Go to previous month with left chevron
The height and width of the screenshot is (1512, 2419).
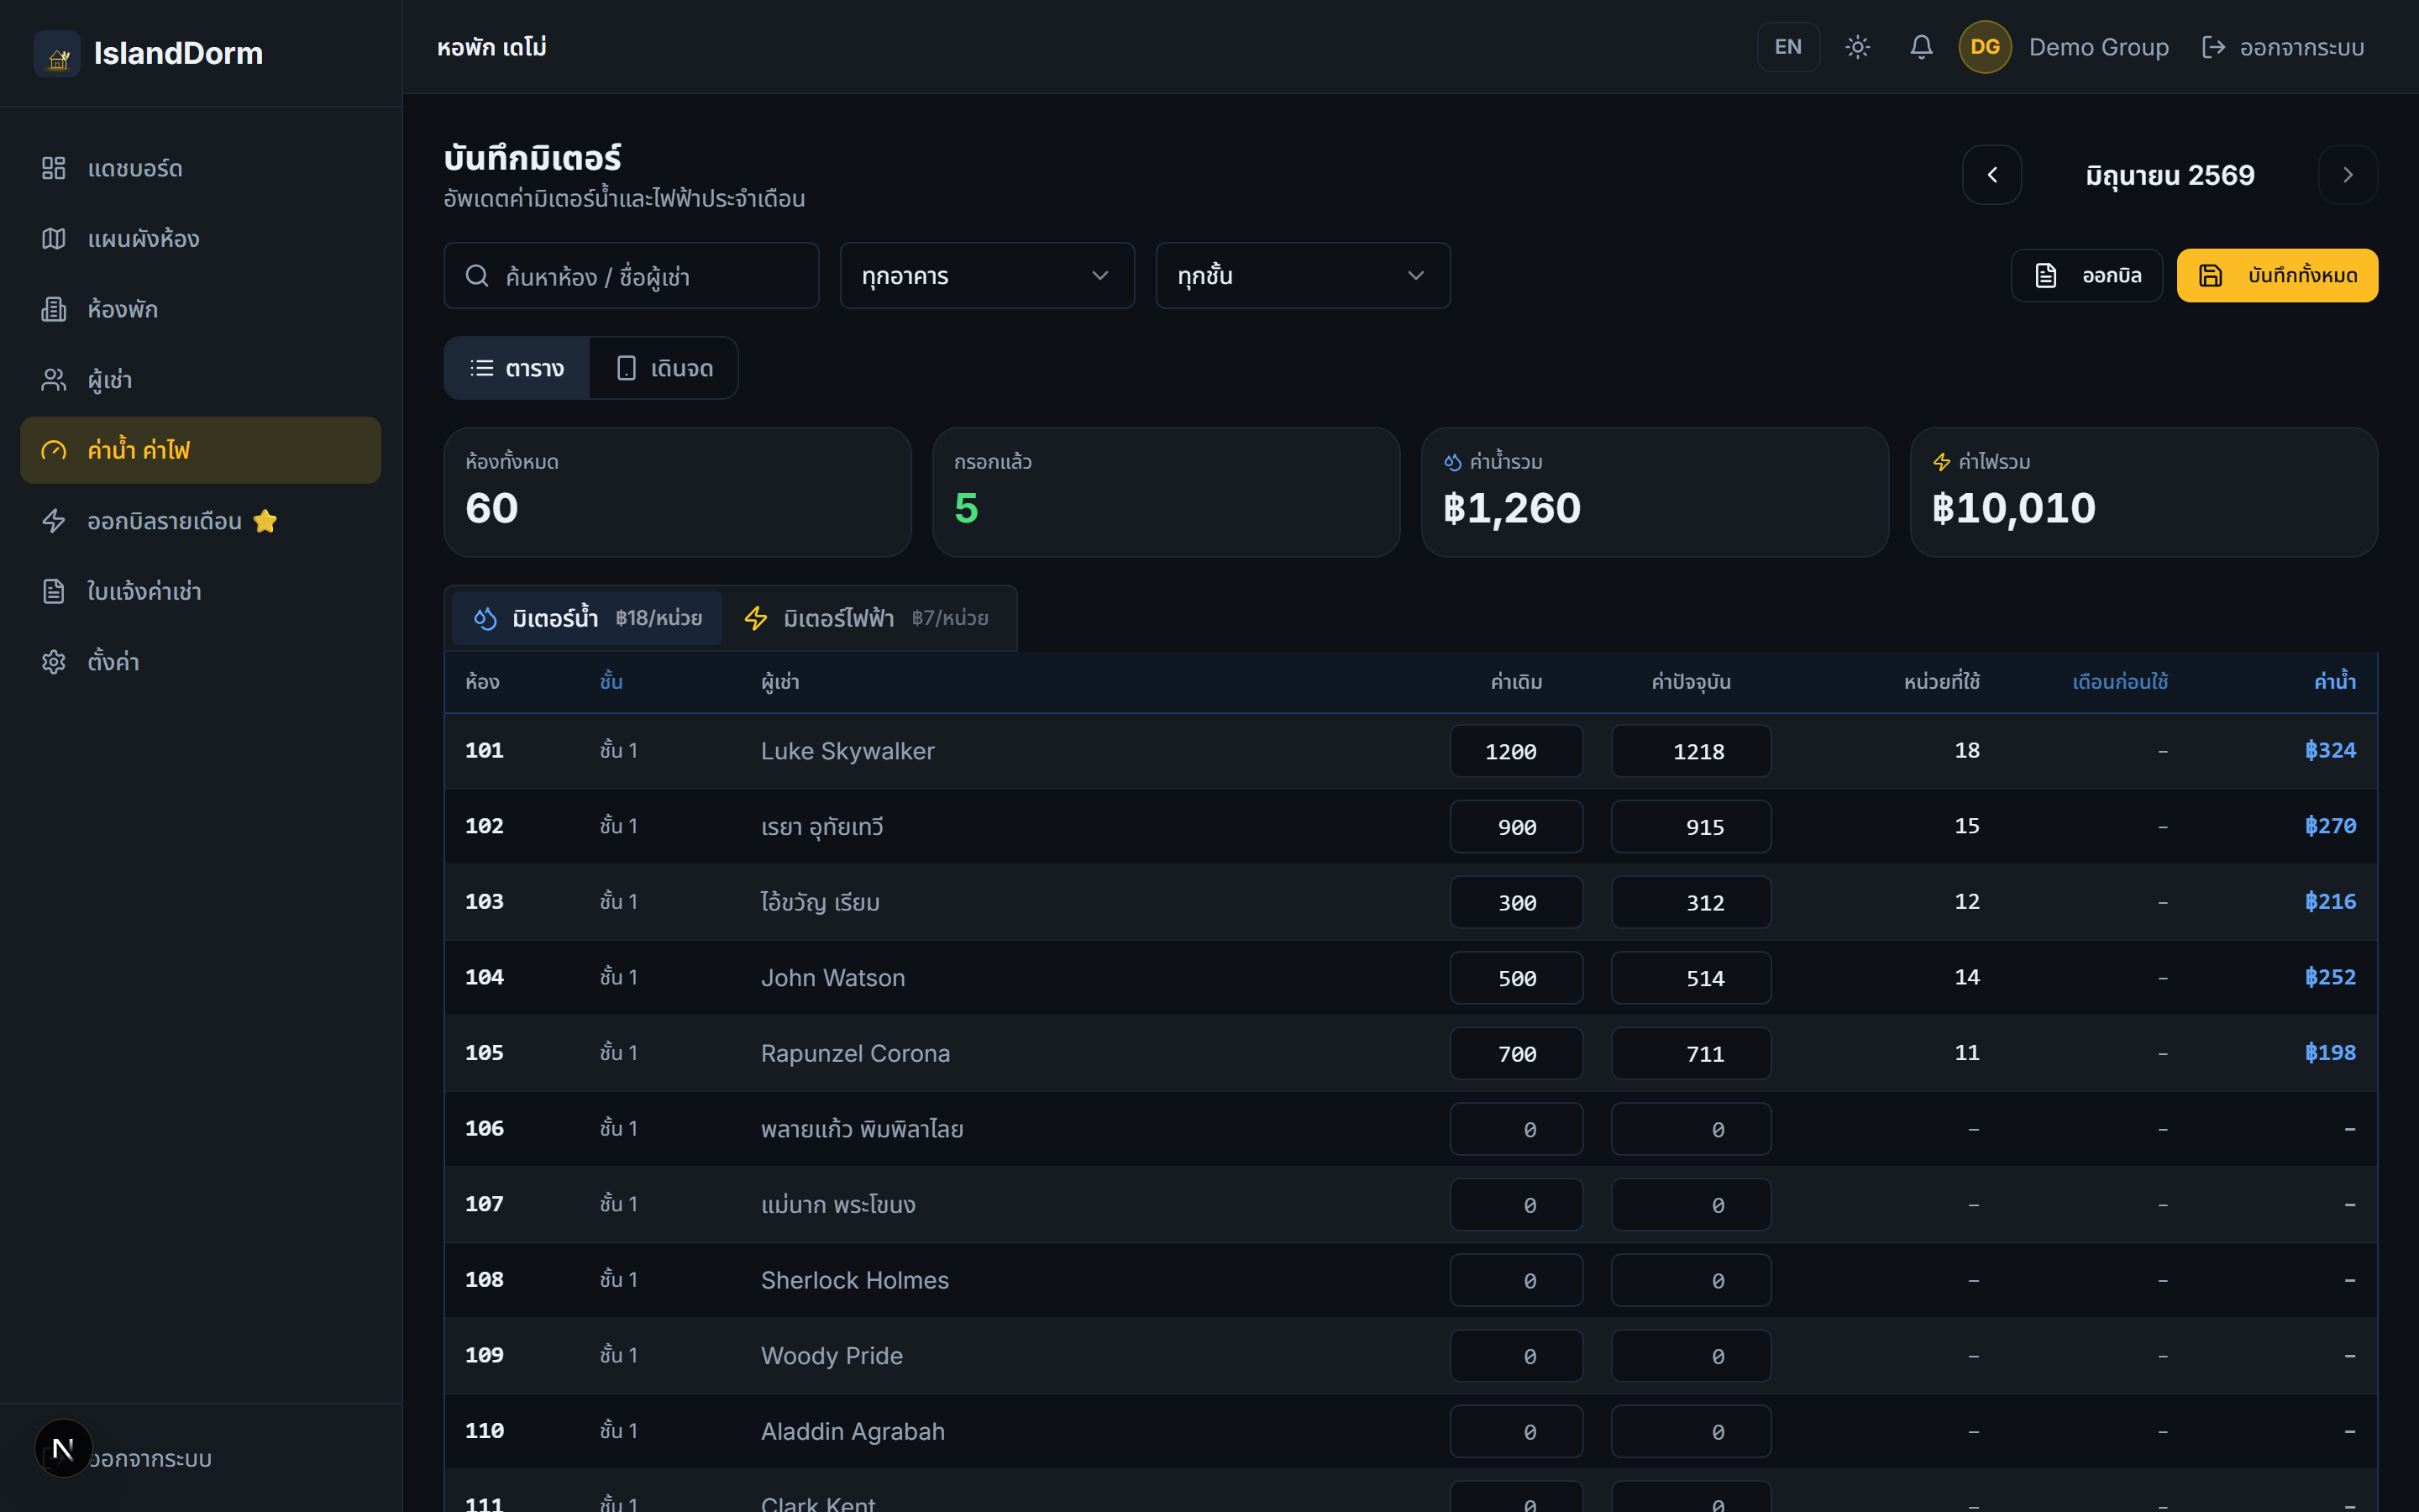[x=1991, y=175]
